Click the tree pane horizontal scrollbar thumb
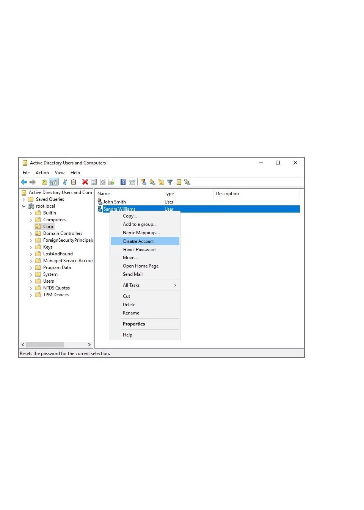The width and height of the screenshot is (364, 510). (x=45, y=345)
